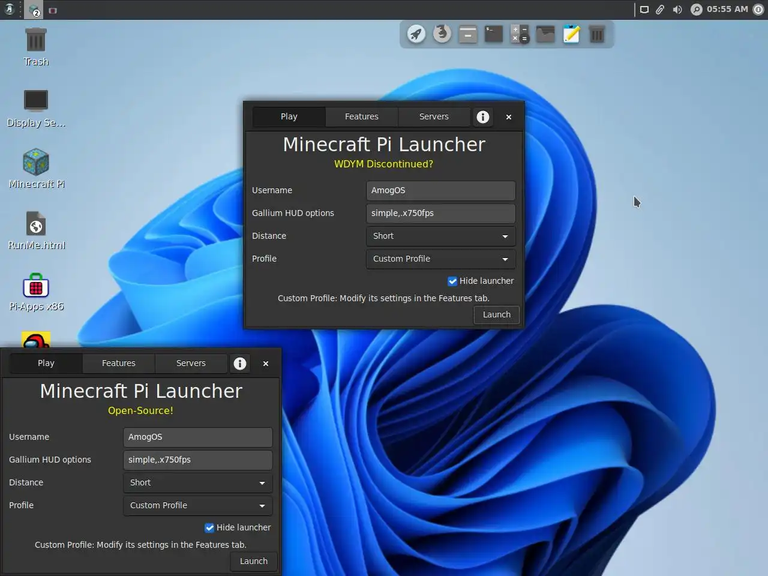The image size is (768, 576).
Task: Switch to Servers tab in WDYM Discontinued window
Action: pyautogui.click(x=434, y=117)
